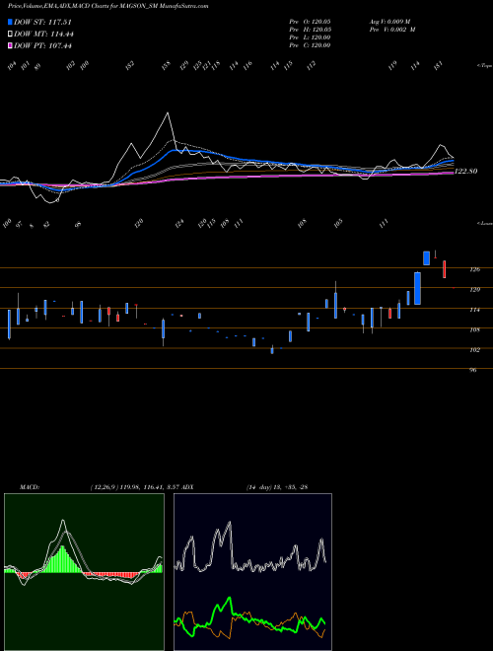Click the 'Pre H: 120.05' value
The image size is (493, 651).
coord(310,30)
